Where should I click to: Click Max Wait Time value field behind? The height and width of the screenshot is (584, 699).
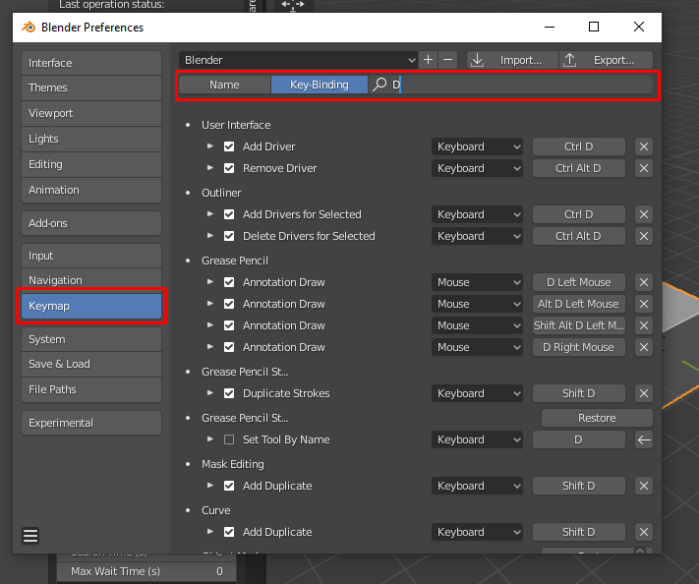coord(146,571)
